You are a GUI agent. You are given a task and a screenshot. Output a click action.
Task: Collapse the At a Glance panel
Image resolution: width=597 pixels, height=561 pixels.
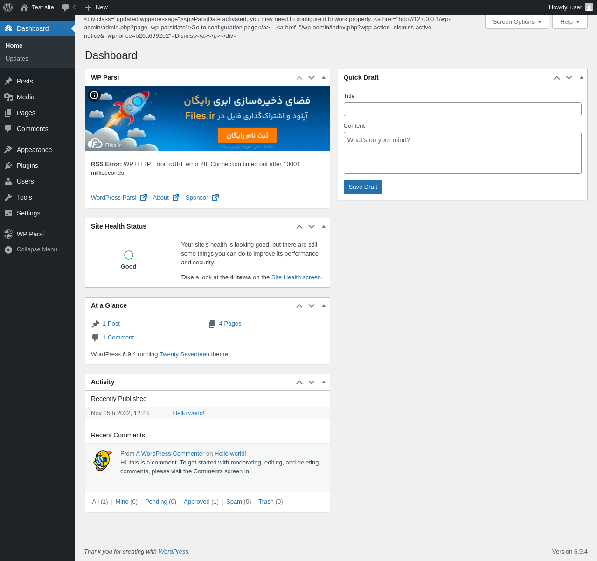[324, 305]
